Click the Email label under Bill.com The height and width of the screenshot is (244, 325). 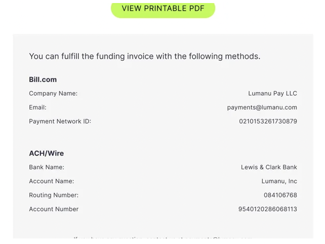click(x=37, y=107)
